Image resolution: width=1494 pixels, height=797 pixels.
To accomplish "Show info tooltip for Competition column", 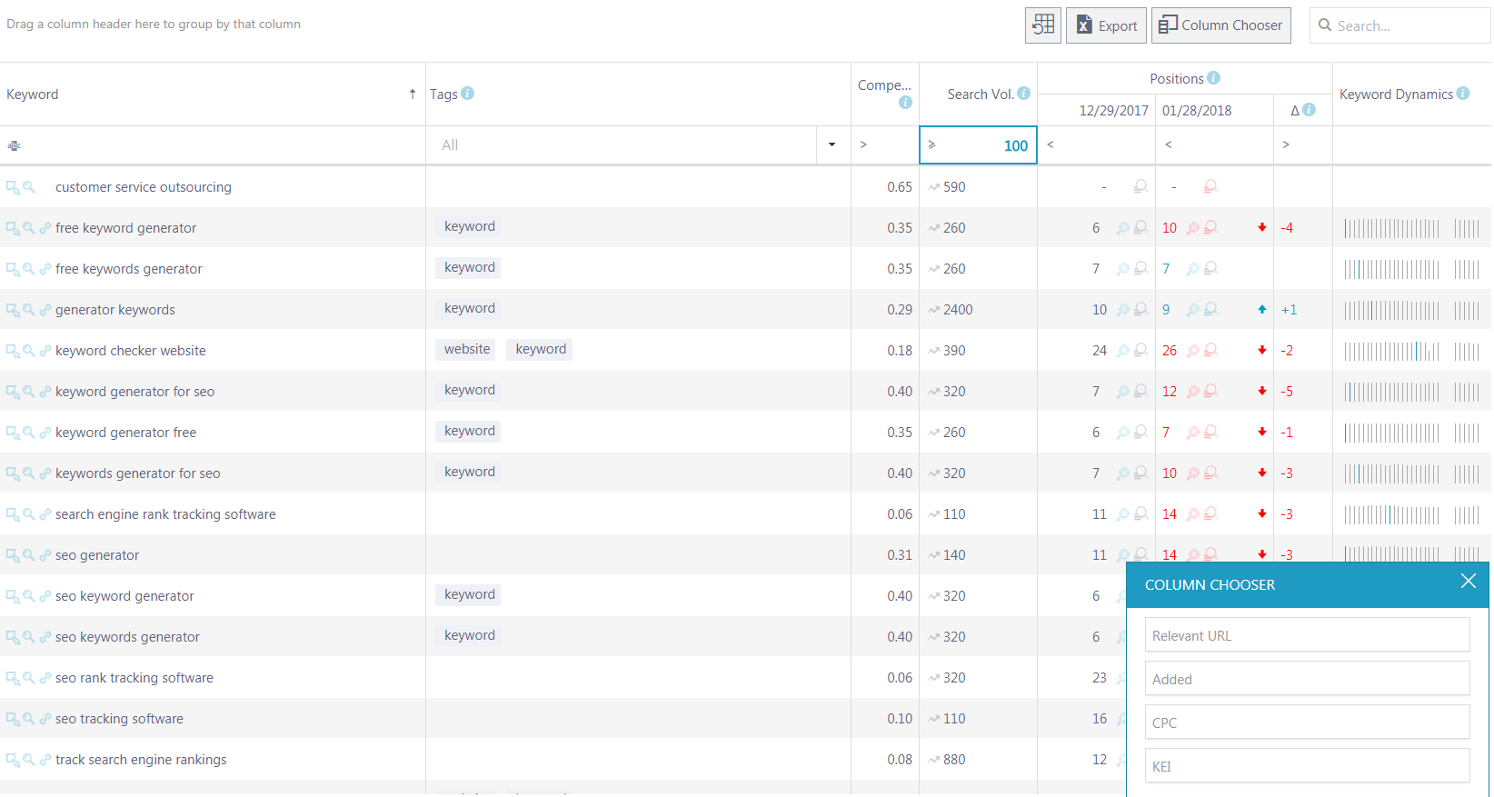I will [905, 103].
